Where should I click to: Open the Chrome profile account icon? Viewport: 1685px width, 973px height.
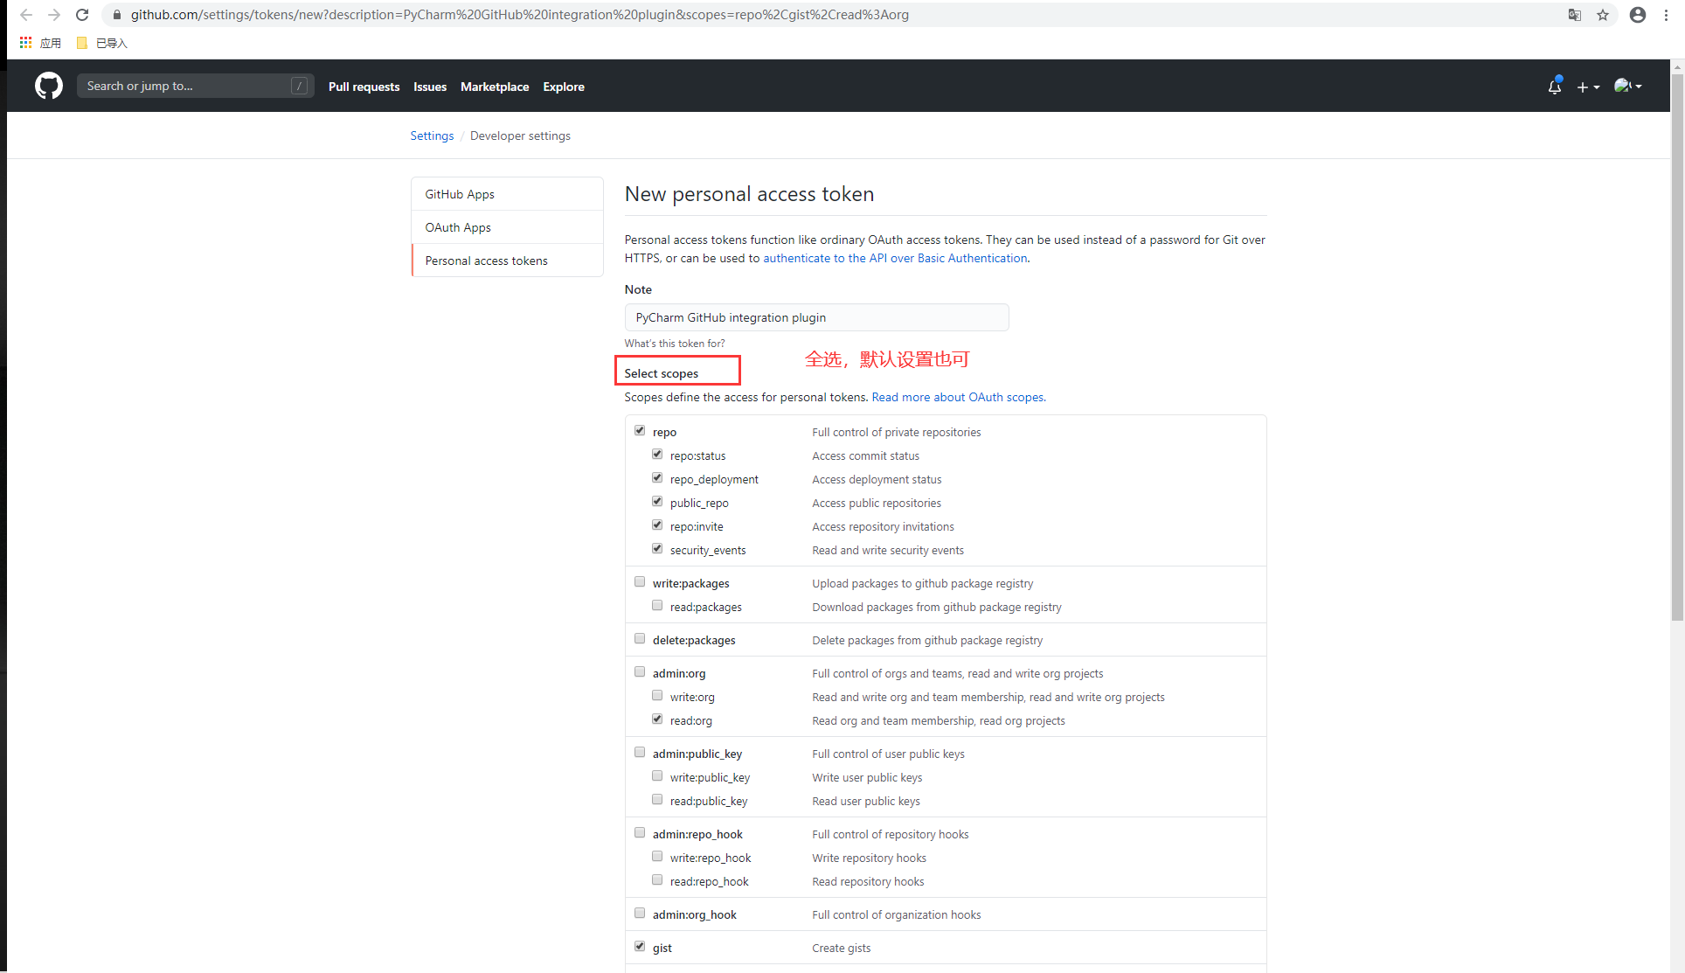point(1637,15)
